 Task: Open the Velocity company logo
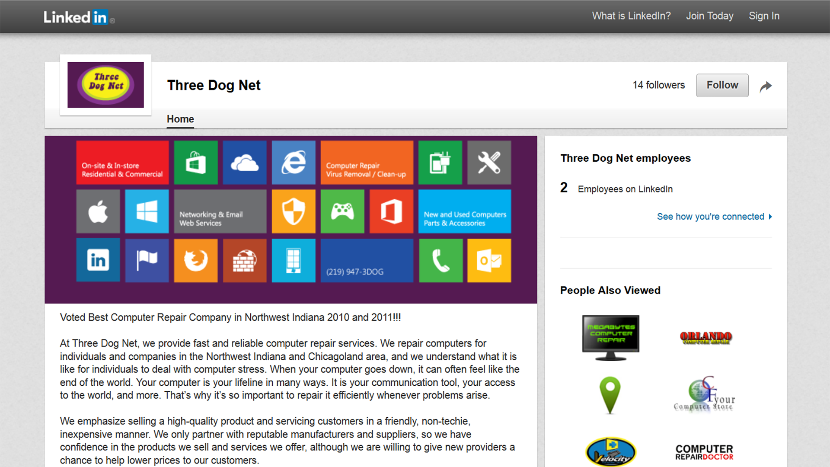click(610, 452)
